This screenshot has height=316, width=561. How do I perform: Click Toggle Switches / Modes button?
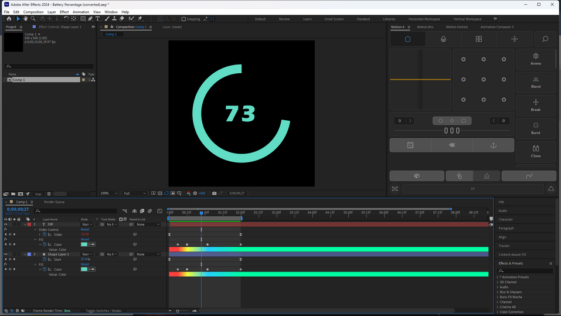104,311
